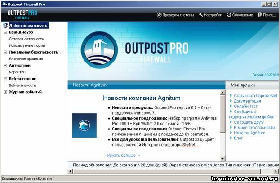This screenshot has height=183, width=280.
Task: Click the Все для удобства пользователей news item
Action: (x=163, y=142)
